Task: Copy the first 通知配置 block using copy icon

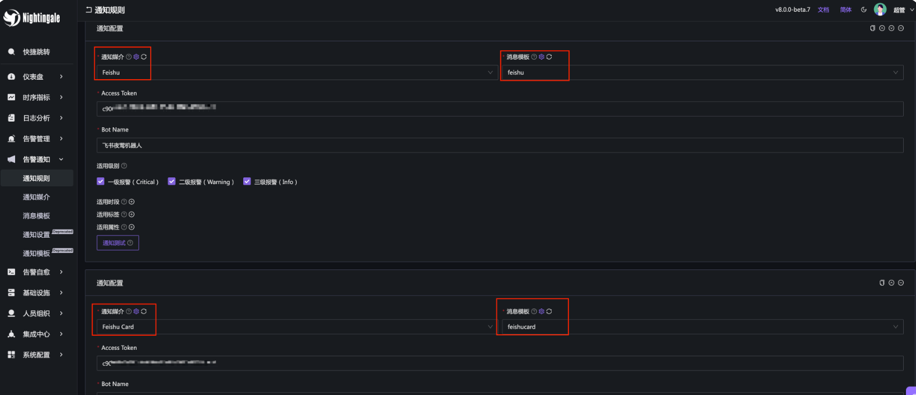Action: [x=872, y=28]
